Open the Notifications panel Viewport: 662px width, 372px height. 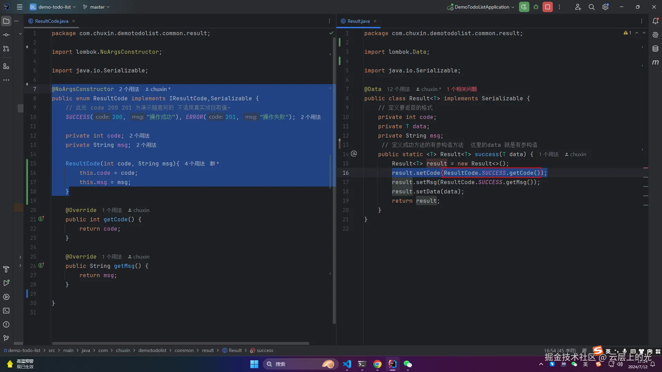coord(655,21)
